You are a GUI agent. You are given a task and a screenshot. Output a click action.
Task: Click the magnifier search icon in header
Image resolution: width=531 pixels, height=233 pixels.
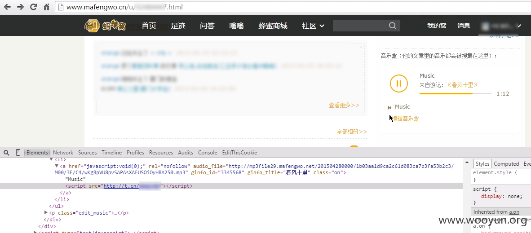[393, 26]
